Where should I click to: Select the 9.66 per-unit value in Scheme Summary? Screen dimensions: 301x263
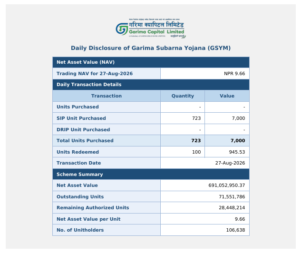click(240, 219)
